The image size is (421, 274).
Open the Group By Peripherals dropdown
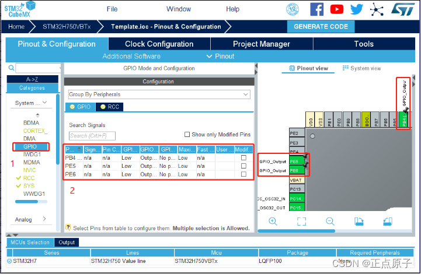coord(159,94)
